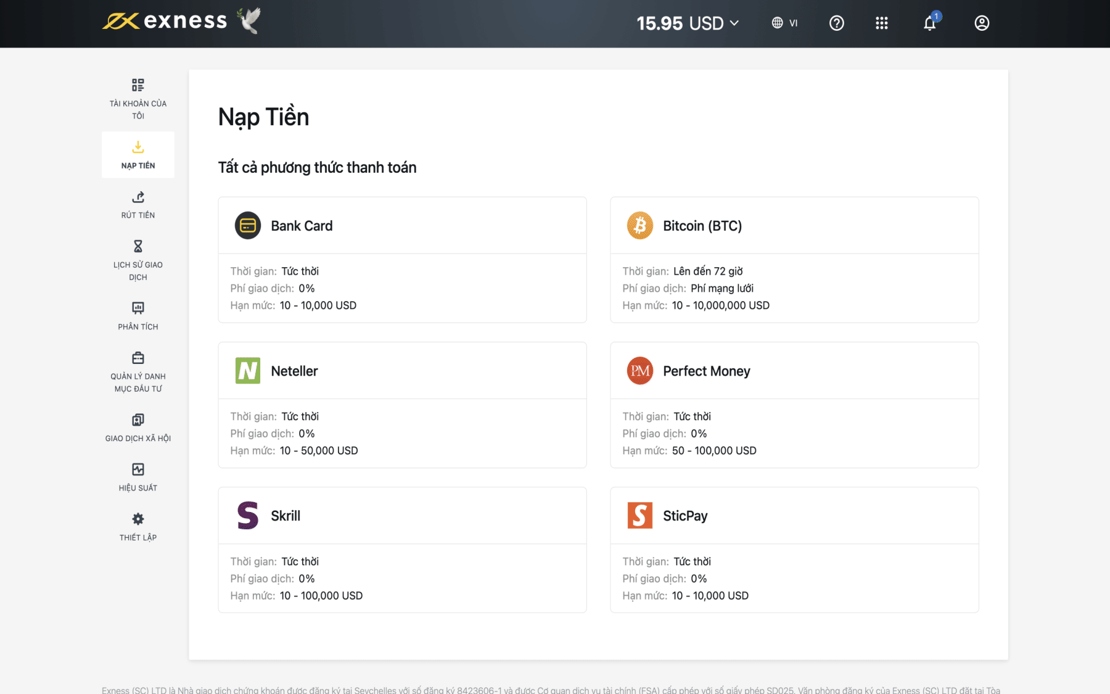Choose Skrill payment method

click(x=402, y=550)
